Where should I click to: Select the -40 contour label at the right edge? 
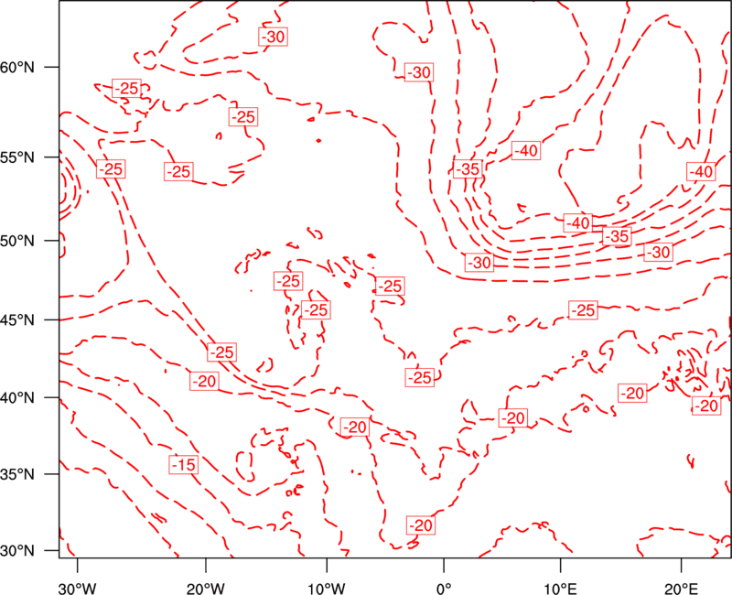click(701, 171)
